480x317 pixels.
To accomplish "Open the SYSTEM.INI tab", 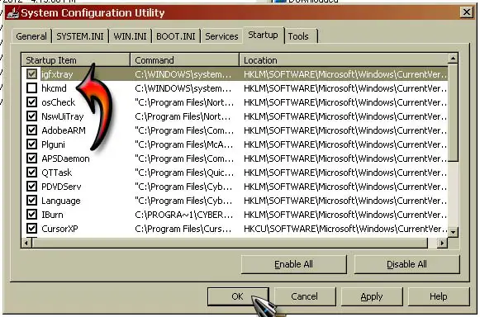I will pyautogui.click(x=80, y=36).
